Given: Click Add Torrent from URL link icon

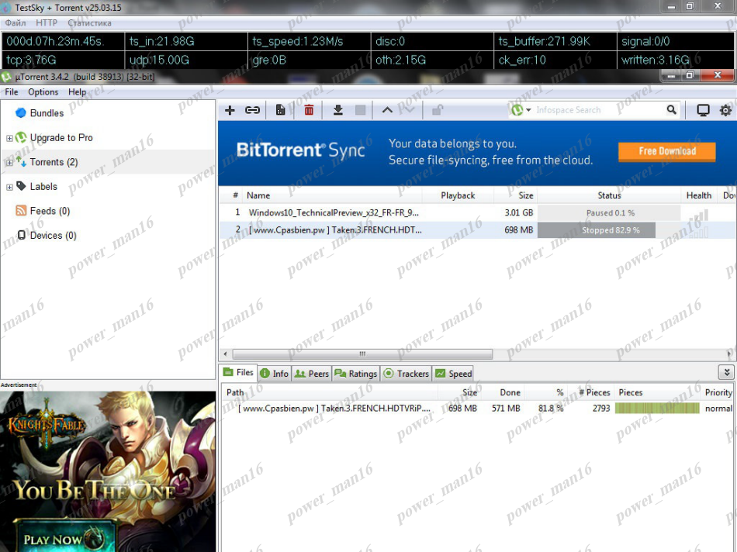Looking at the screenshot, I should (x=252, y=110).
